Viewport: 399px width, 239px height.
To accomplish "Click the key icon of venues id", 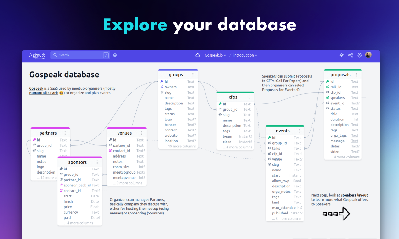I will coord(110,140).
